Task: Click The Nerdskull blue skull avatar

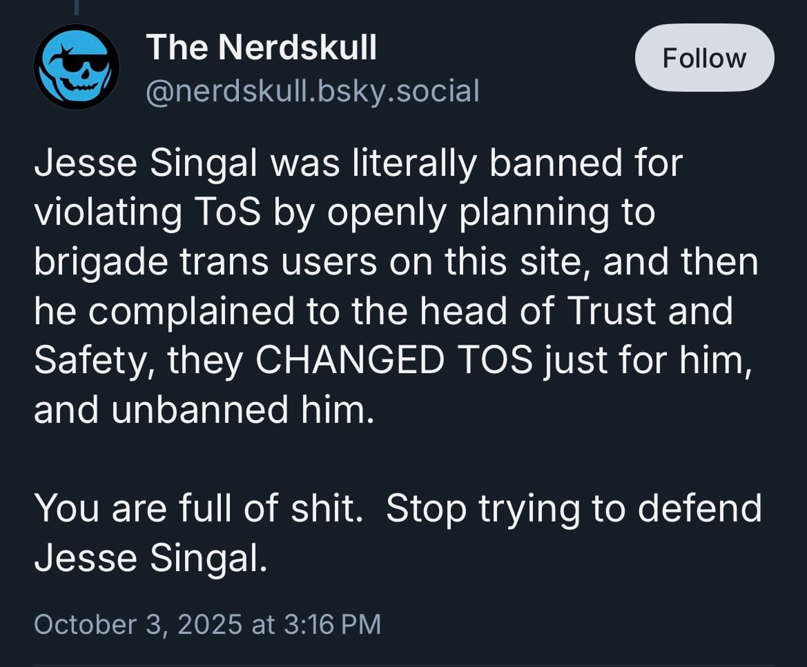Action: (x=76, y=67)
